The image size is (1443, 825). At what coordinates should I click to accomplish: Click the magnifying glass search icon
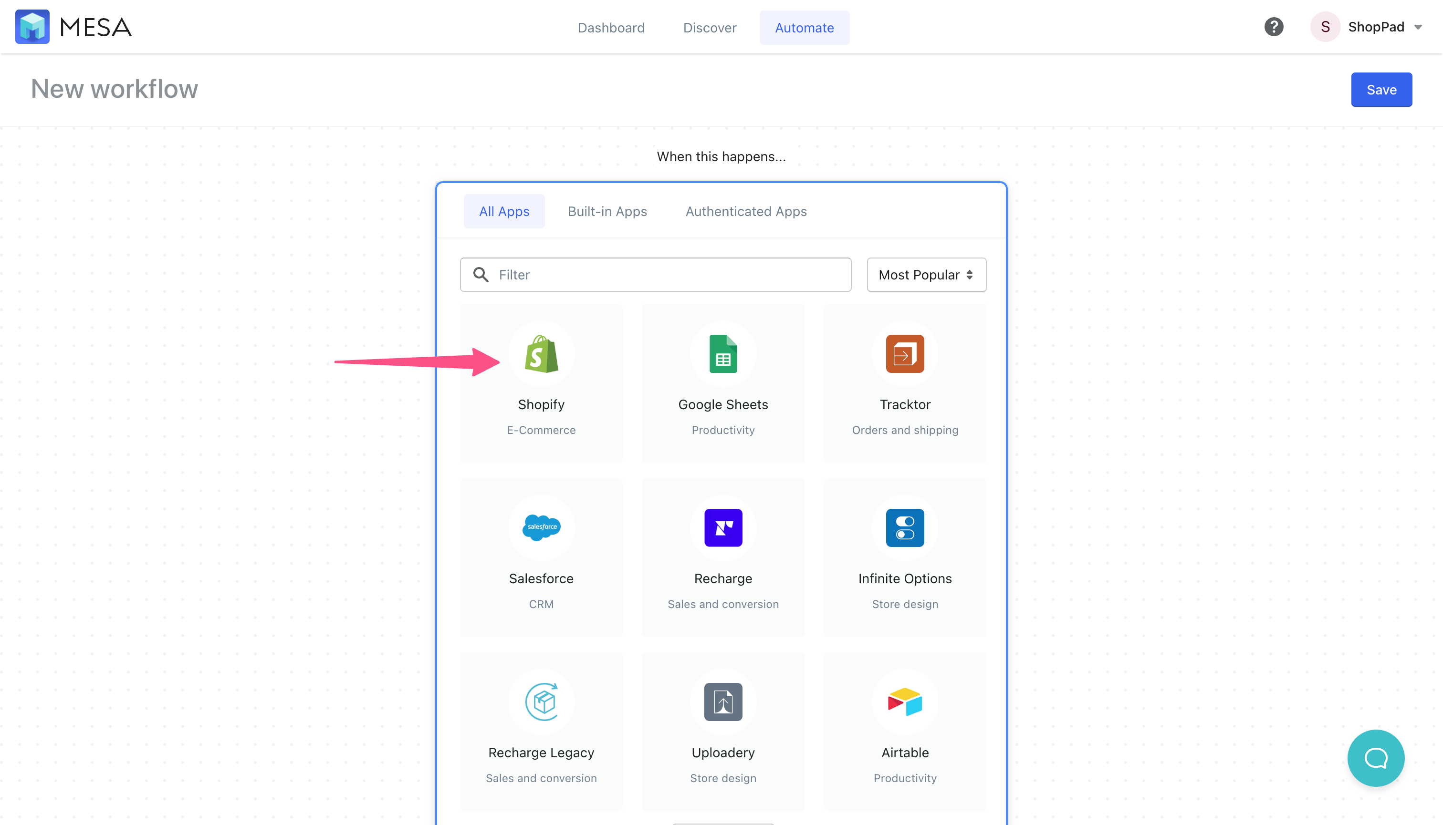[481, 275]
